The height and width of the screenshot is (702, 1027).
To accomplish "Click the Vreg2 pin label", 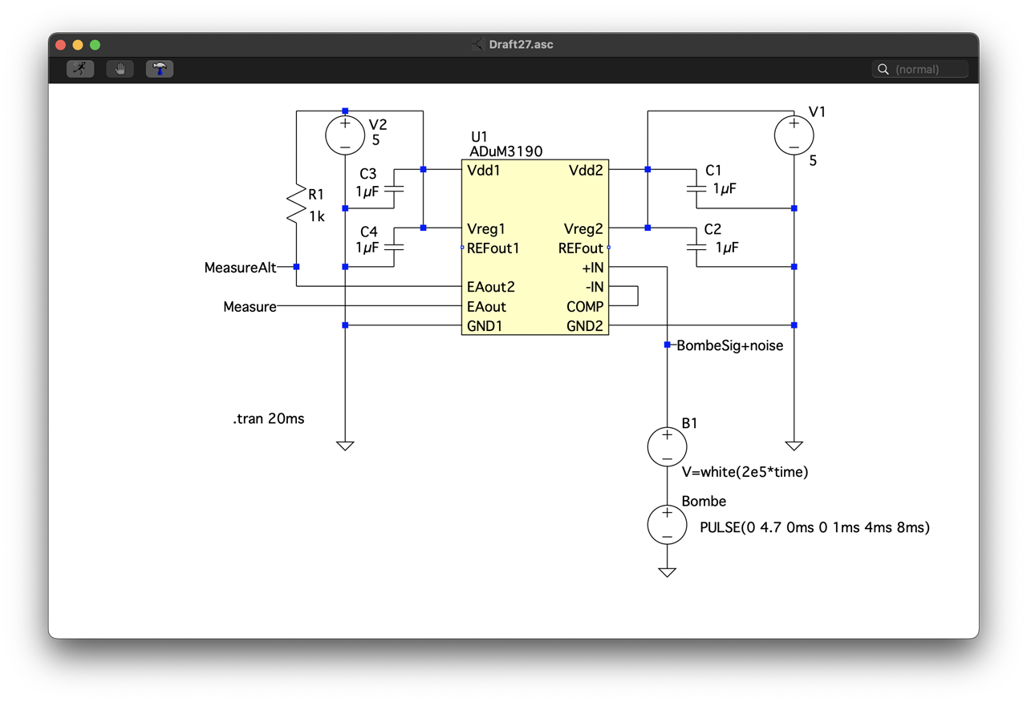I will pos(583,228).
